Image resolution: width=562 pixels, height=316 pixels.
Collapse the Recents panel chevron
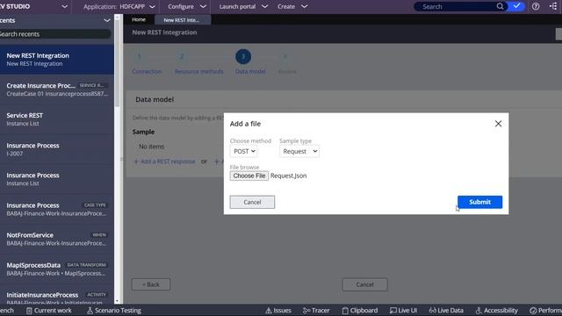click(x=107, y=20)
